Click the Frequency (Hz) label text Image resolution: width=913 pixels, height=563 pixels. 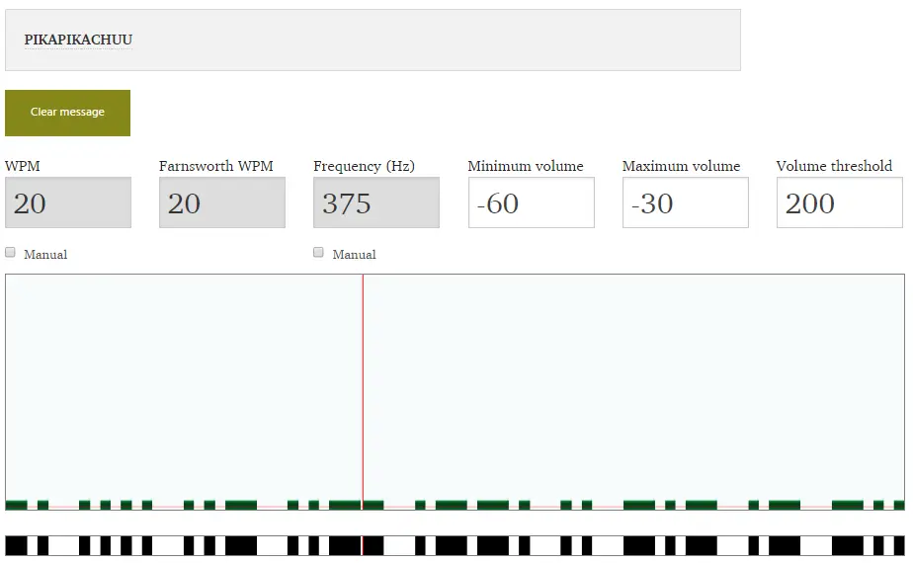pos(364,166)
